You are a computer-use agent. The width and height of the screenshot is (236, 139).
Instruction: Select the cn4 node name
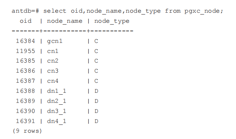(x=53, y=81)
